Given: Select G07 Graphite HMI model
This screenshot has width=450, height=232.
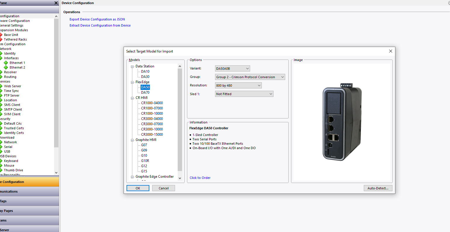Looking at the screenshot, I should [144, 145].
